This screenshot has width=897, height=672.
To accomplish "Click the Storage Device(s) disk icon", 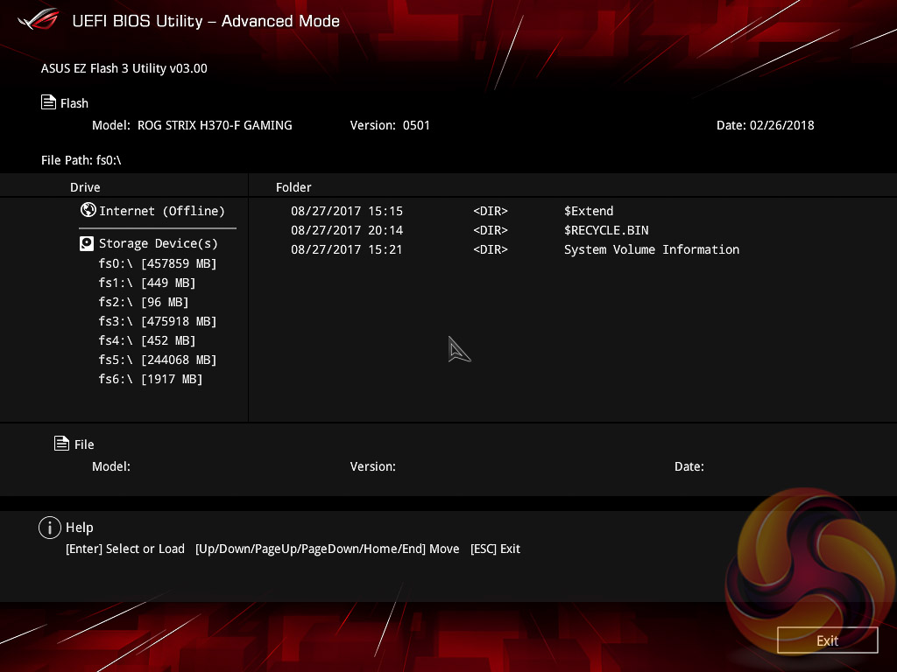I will point(87,243).
